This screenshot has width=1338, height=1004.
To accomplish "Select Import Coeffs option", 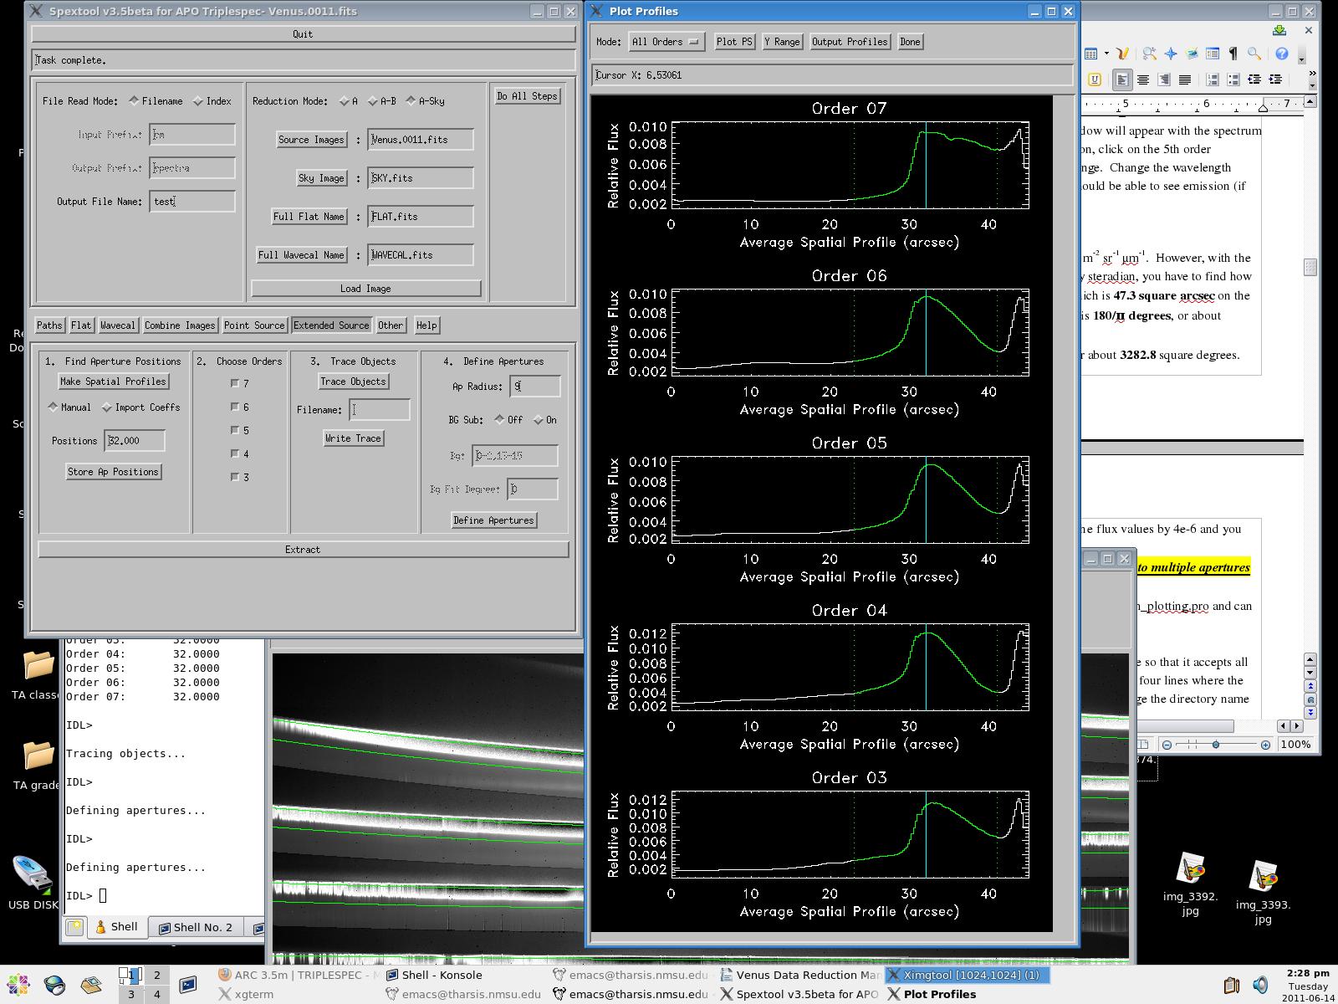I will 107,407.
